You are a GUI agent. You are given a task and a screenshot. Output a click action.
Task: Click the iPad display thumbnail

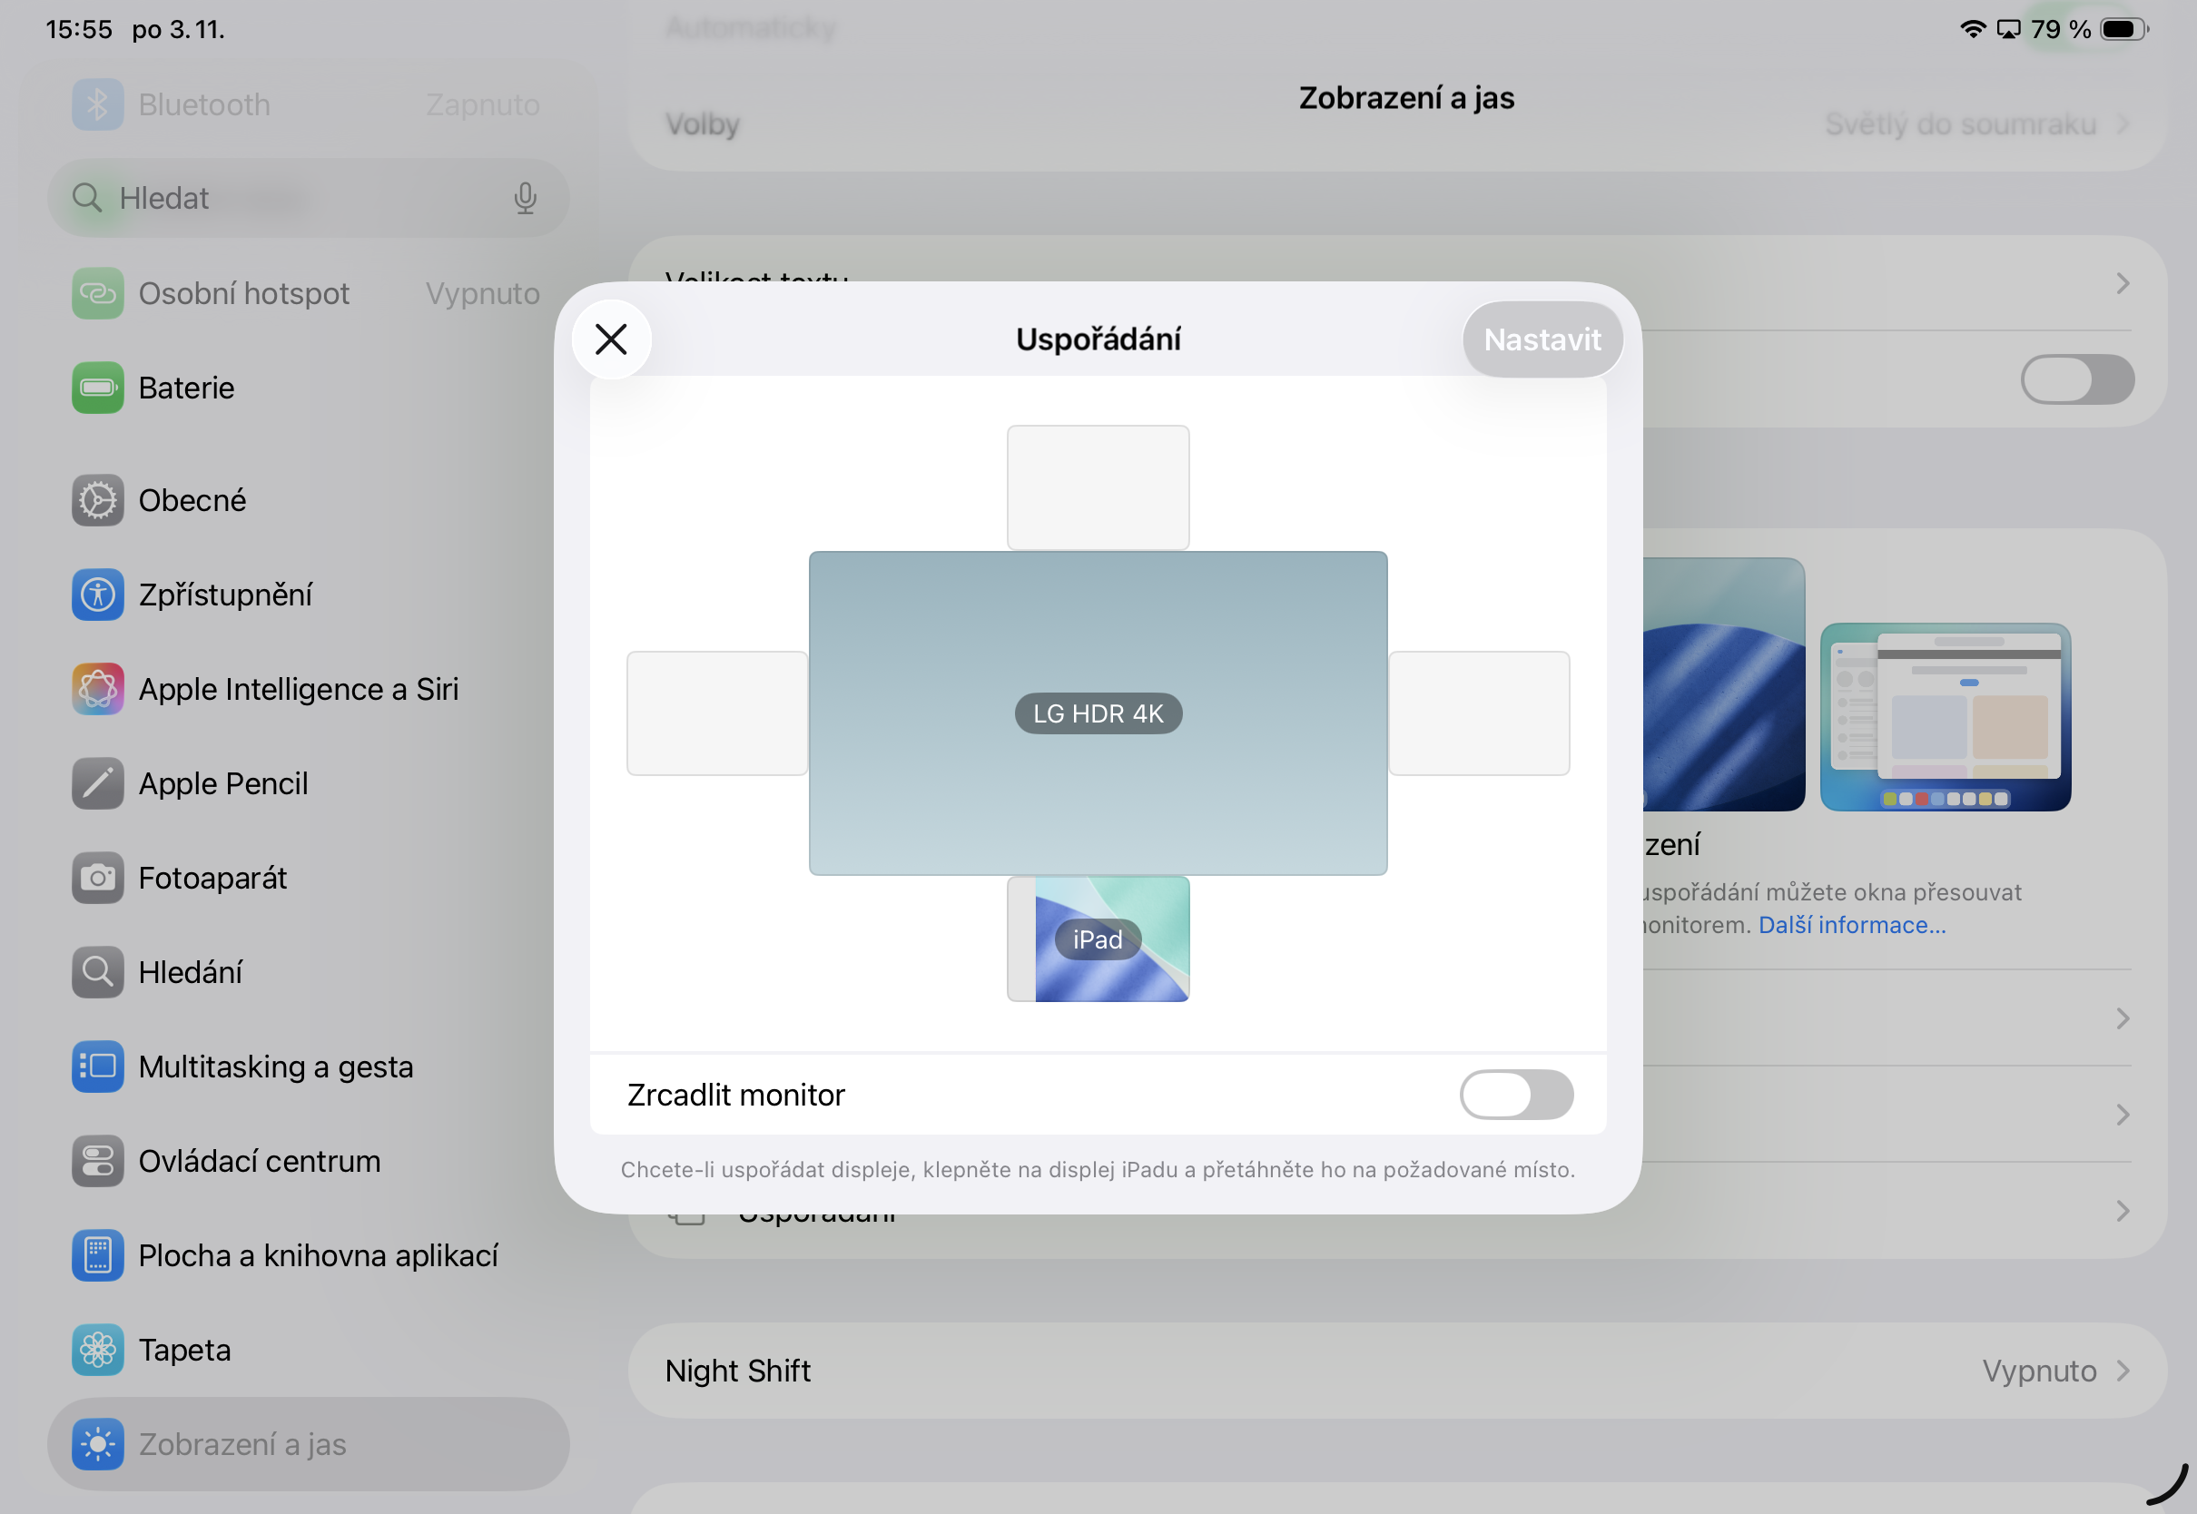click(1098, 939)
